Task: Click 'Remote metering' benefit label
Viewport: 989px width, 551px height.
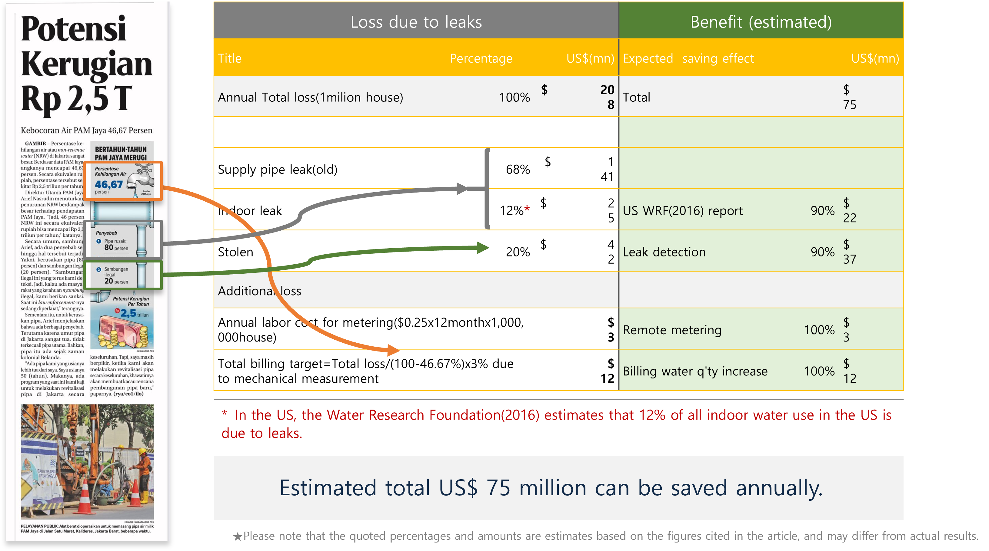Action: tap(672, 330)
